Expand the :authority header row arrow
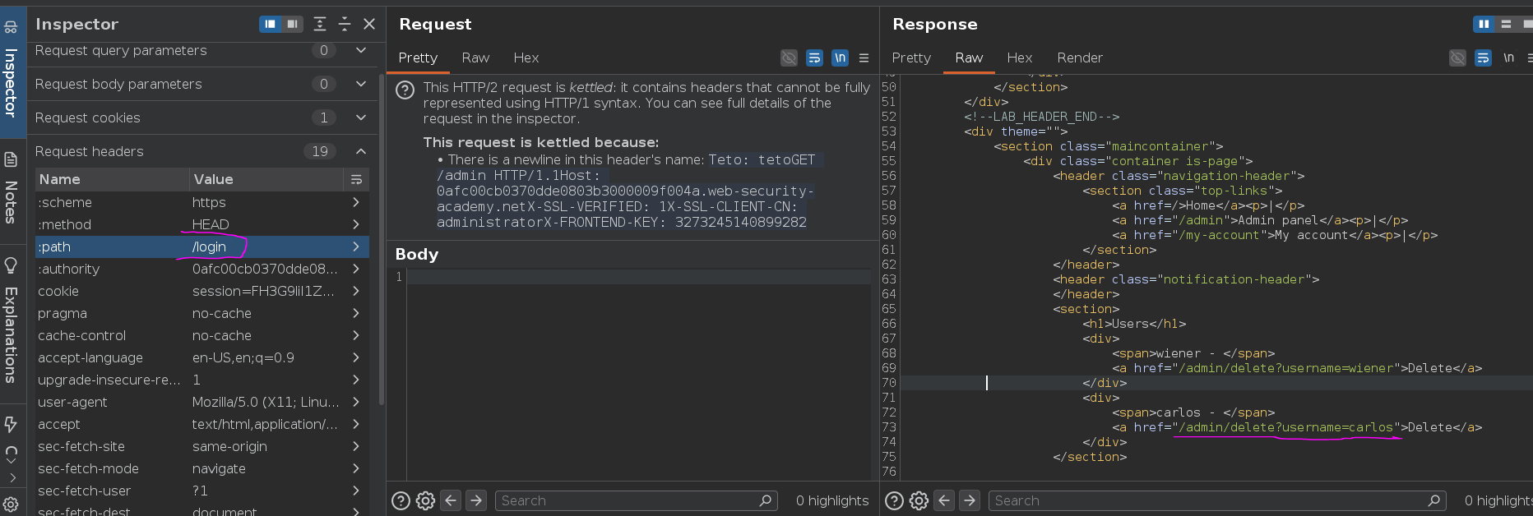1533x516 pixels. pos(356,269)
